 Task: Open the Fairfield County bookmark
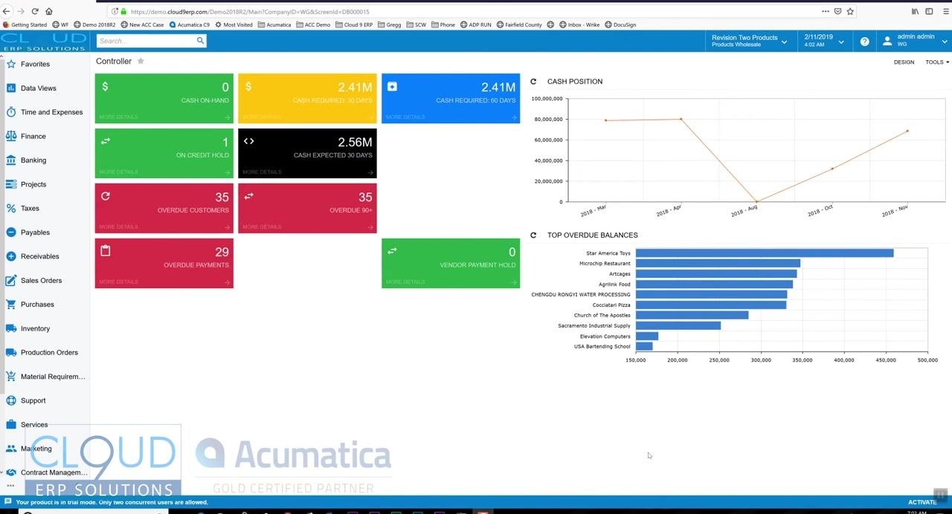519,25
